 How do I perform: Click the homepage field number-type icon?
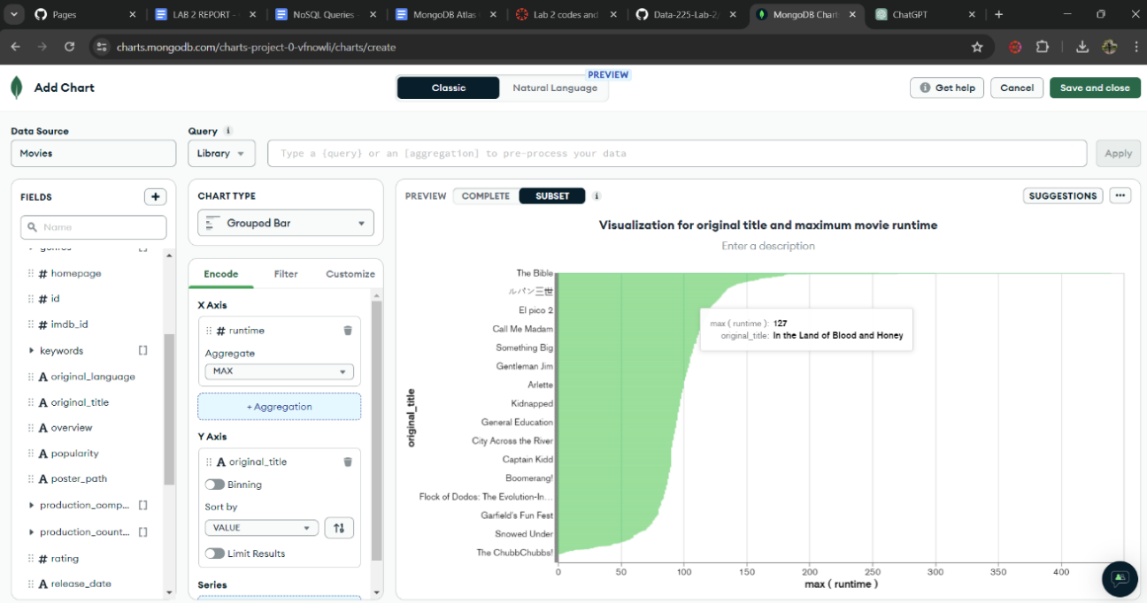click(x=42, y=274)
